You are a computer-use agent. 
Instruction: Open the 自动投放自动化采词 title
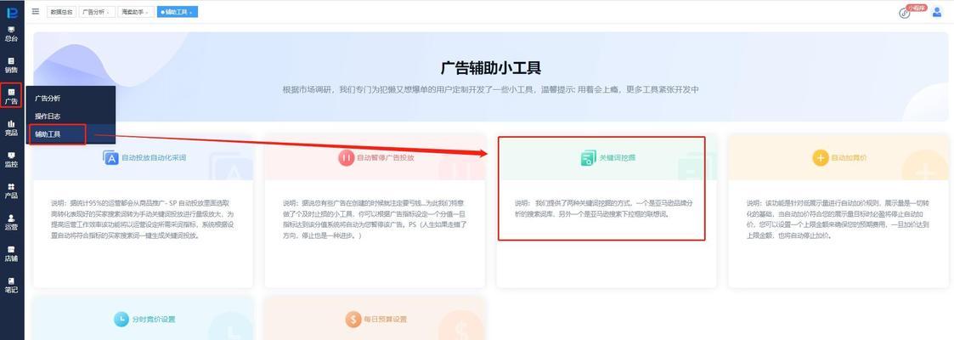(x=154, y=157)
